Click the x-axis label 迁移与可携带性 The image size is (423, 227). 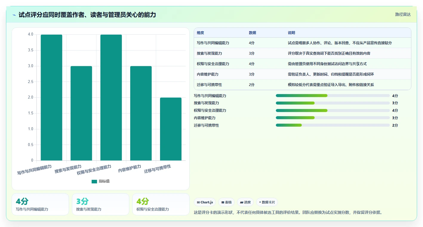[x=158, y=169]
